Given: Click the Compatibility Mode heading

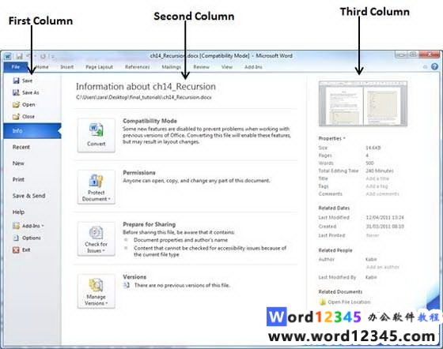Looking at the screenshot, I should point(150,121).
